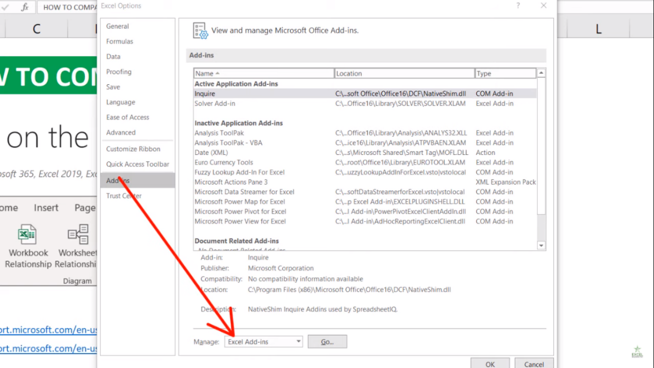Open Quick Access Toolbar settings
This screenshot has height=368, width=654.
[137, 164]
